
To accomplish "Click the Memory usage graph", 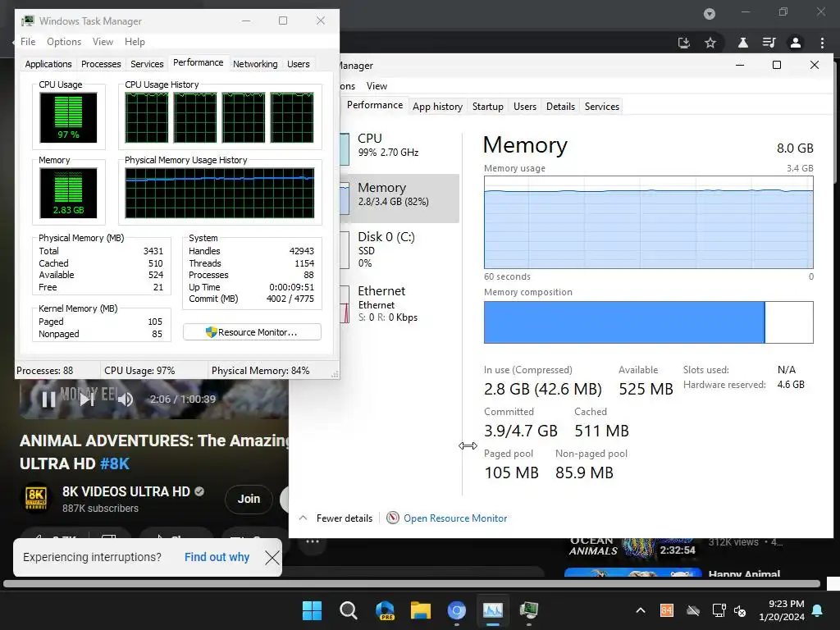I will click(x=648, y=222).
